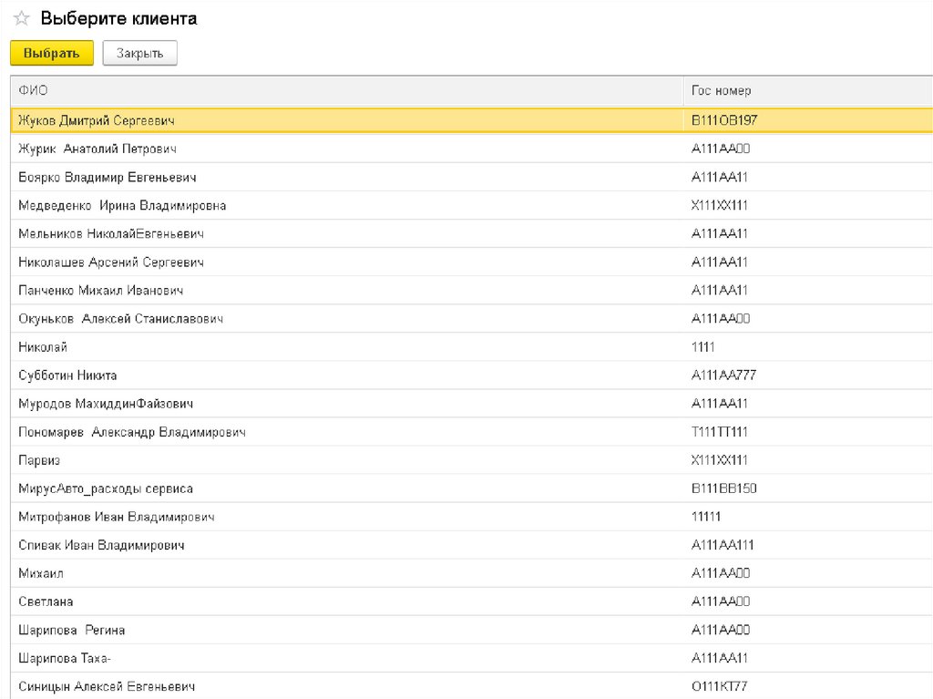This screenshot has height=699, width=933.
Task: Choose МирусАвто_расходы сервиса entry
Action: pyautogui.click(x=106, y=488)
